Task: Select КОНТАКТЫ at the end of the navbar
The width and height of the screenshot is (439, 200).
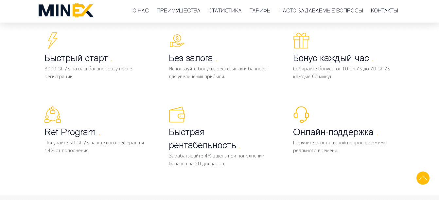Action: [384, 10]
